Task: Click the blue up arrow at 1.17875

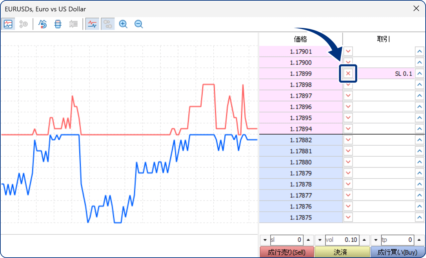Action: click(x=419, y=217)
